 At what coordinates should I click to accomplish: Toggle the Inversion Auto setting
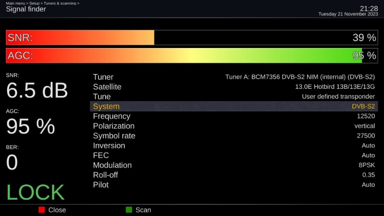(x=234, y=145)
